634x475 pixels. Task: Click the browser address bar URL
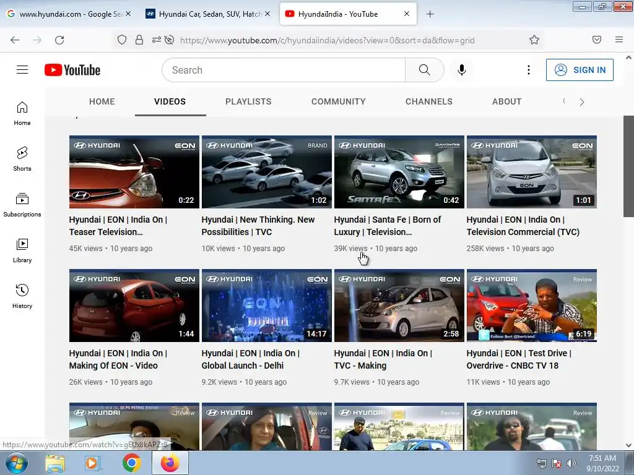click(x=327, y=40)
